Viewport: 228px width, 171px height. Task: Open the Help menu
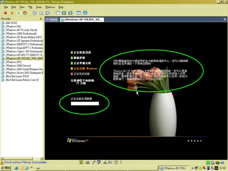coord(61,7)
